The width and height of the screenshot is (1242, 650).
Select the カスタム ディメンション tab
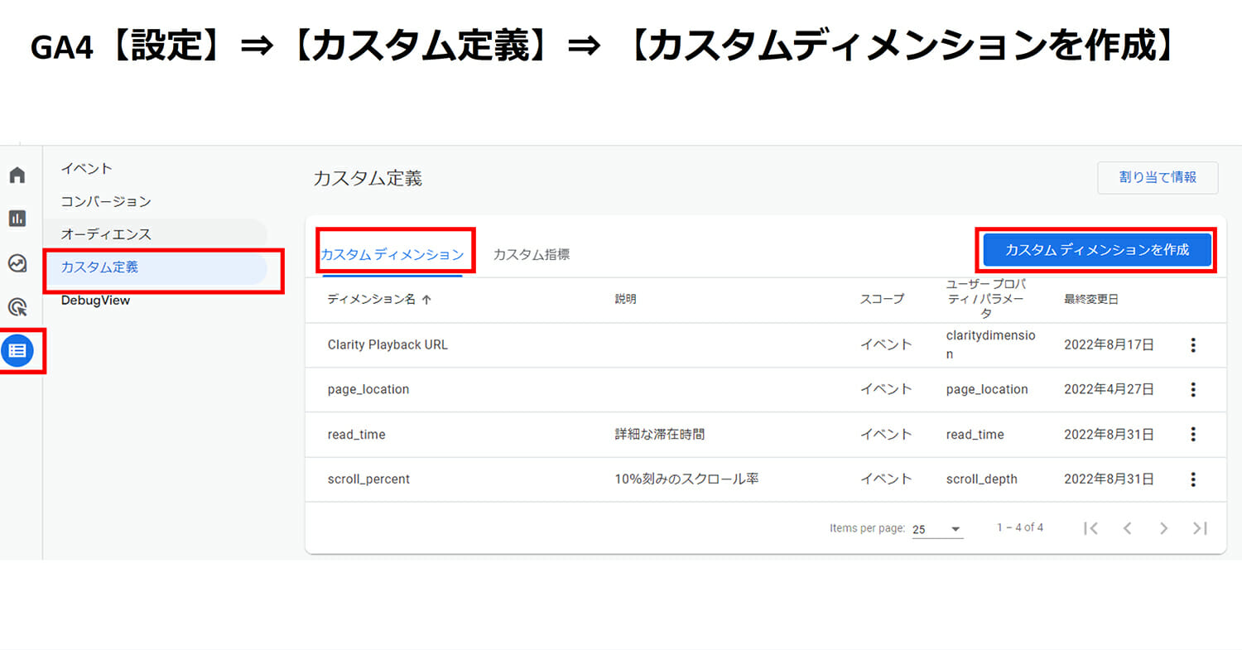click(x=392, y=254)
